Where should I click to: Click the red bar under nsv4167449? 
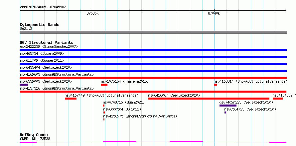[71, 99]
